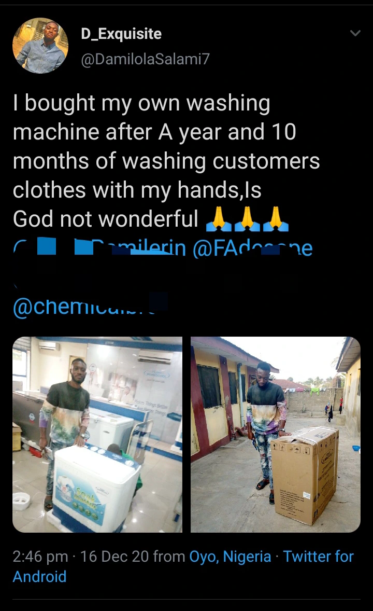Click the tweet text about washing machine

coord(166,161)
